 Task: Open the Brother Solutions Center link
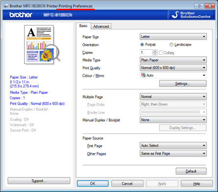(192, 15)
